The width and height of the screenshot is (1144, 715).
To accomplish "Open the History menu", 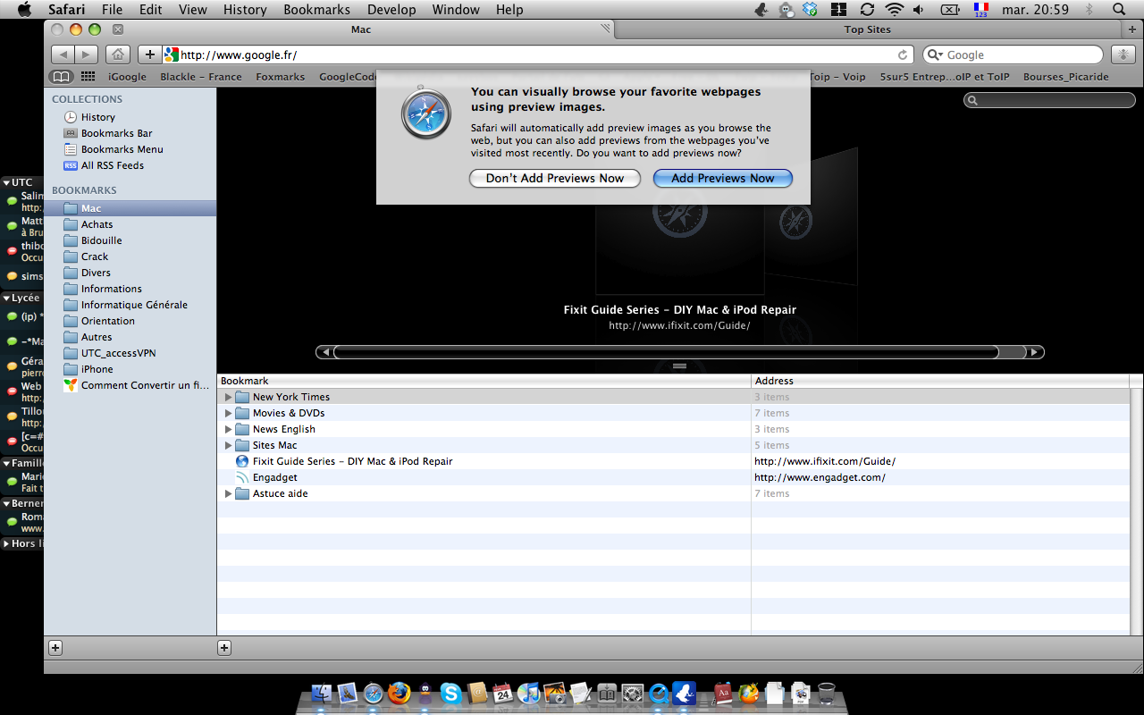I will (x=245, y=10).
